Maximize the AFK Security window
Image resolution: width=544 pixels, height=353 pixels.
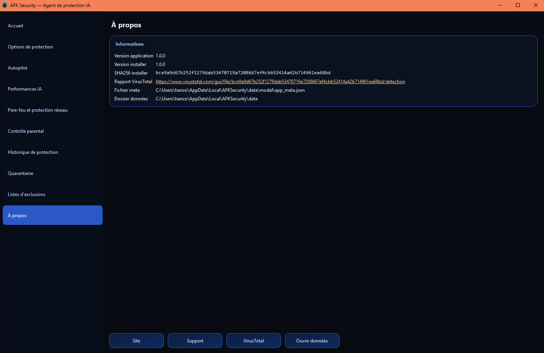pos(518,5)
